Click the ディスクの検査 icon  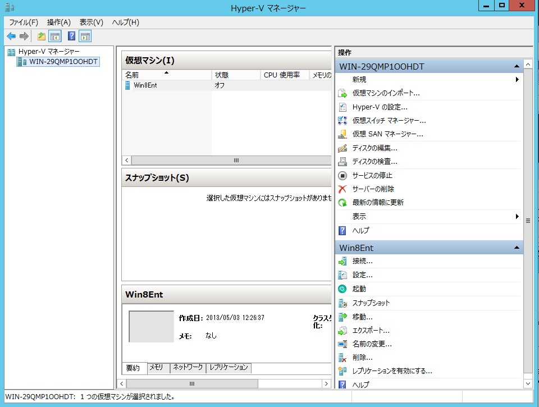coord(342,162)
